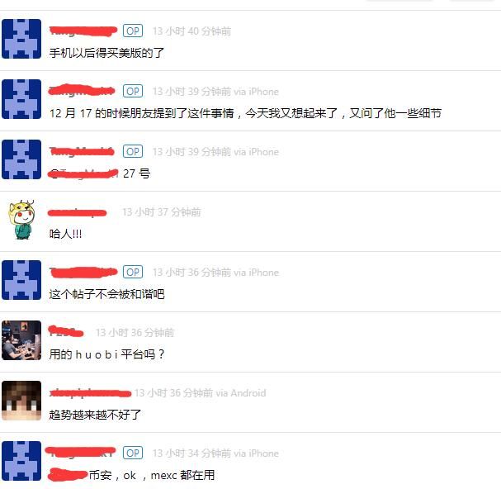Click OP badge on the 12 月 17 comment
Image resolution: width=501 pixels, height=489 pixels.
tap(133, 91)
